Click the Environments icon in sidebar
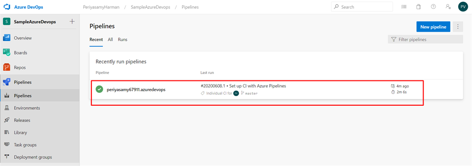 coord(6,108)
